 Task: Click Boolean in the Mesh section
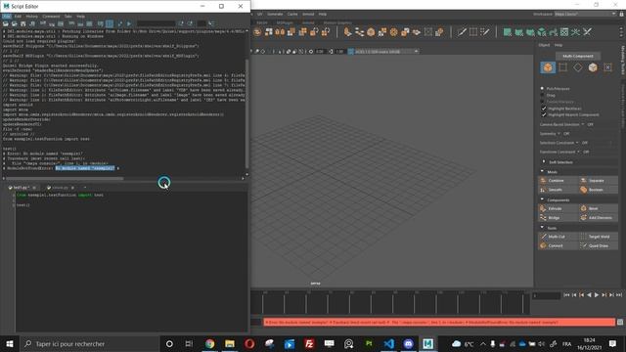tap(598, 190)
